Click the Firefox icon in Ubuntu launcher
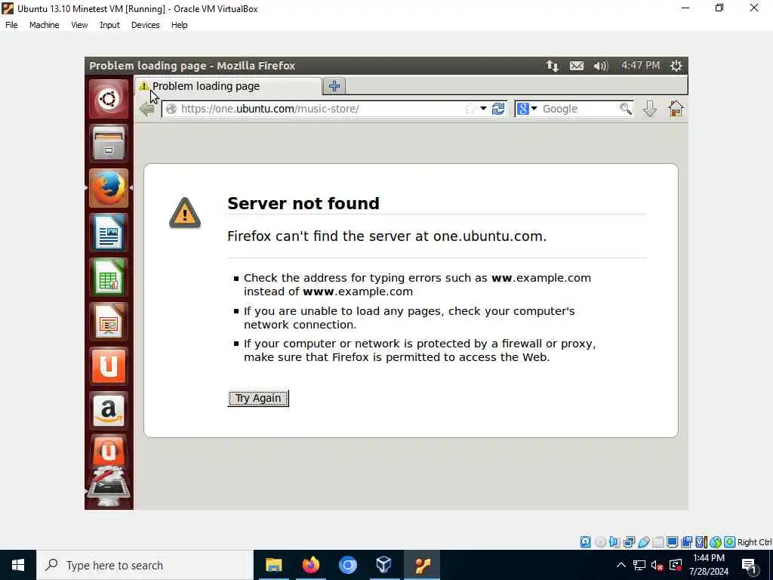The height and width of the screenshot is (580, 773). click(x=109, y=188)
